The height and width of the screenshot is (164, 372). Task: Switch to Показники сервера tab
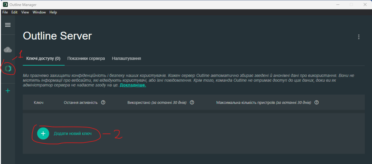86,58
